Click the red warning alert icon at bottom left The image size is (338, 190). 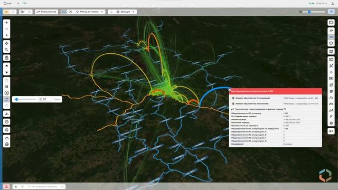6,186
